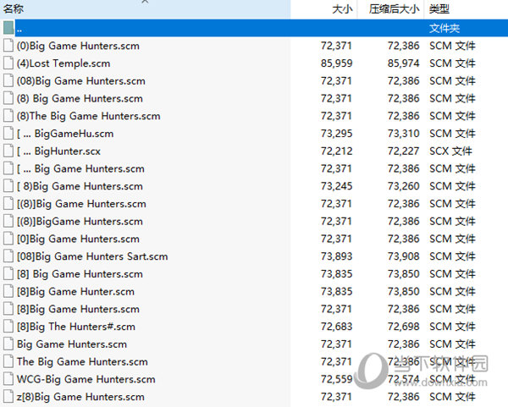The height and width of the screenshot is (407, 508).
Task: Click the file icon of BigHunter.scx
Action: 8,151
